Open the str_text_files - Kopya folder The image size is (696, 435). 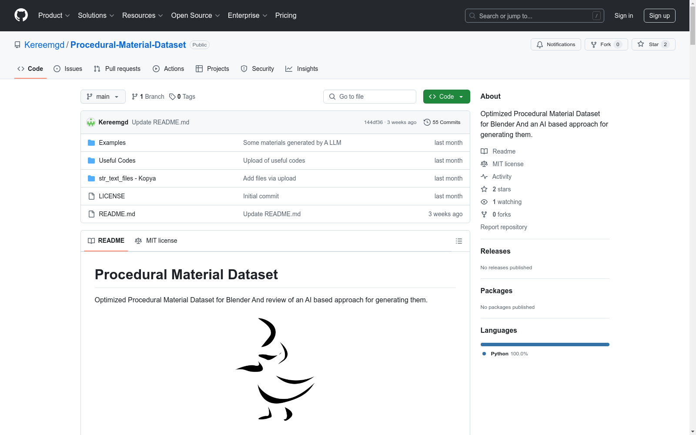click(x=127, y=178)
